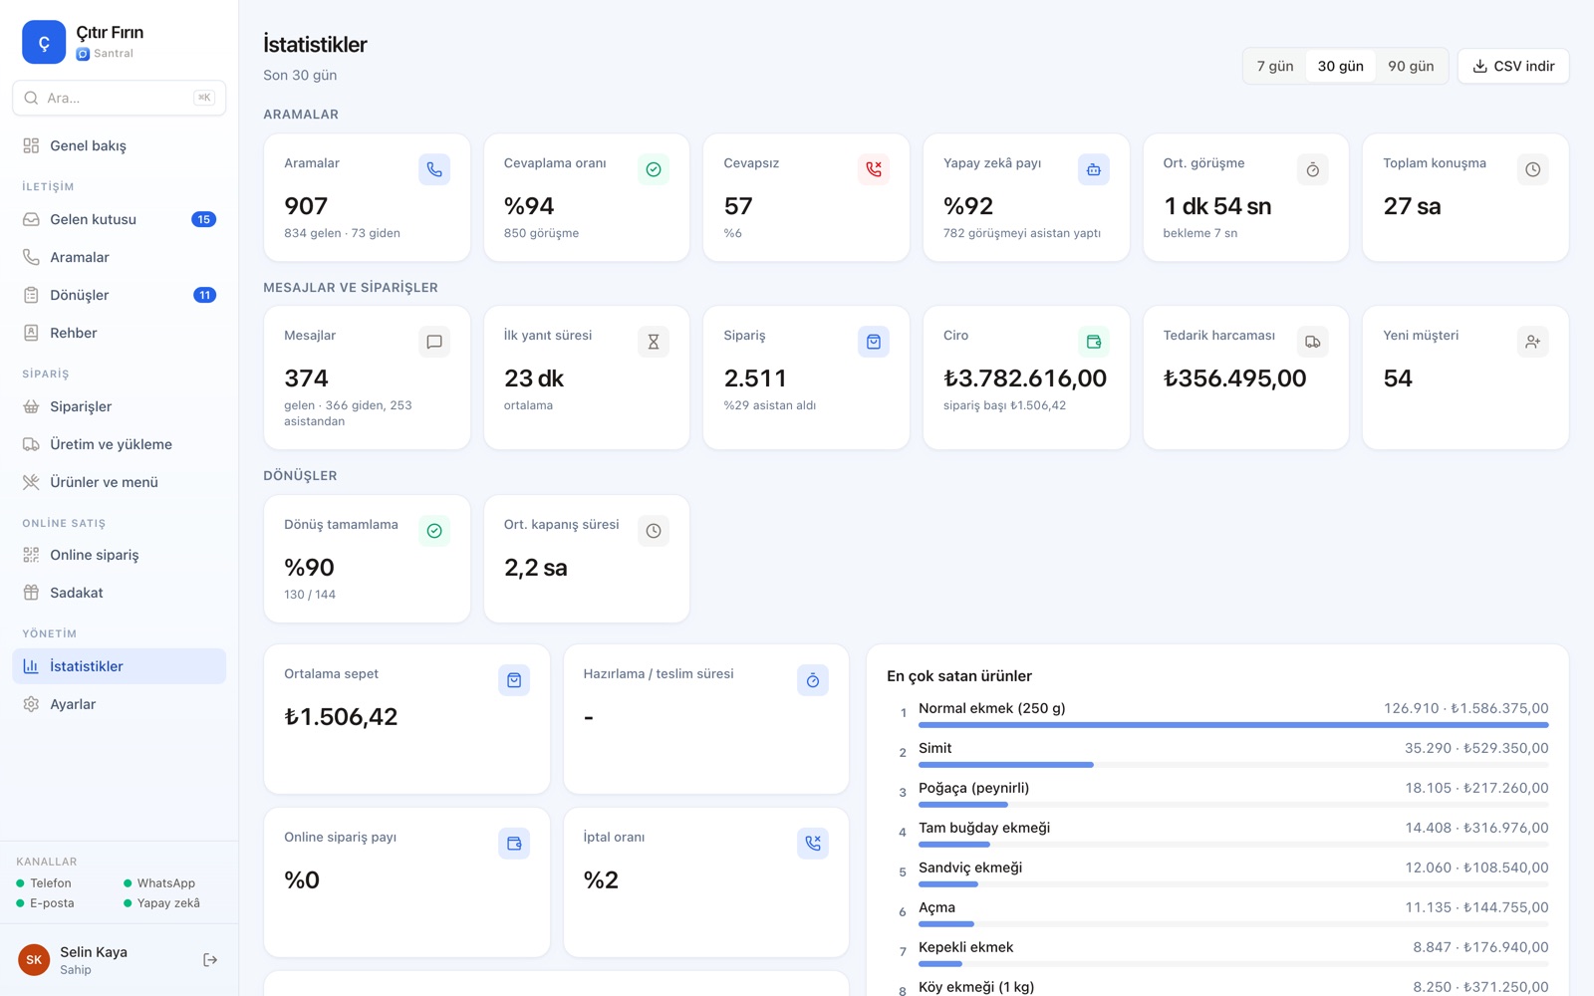Click the add-user icon on Yeni müşteri card
This screenshot has width=1594, height=996.
(x=1532, y=342)
